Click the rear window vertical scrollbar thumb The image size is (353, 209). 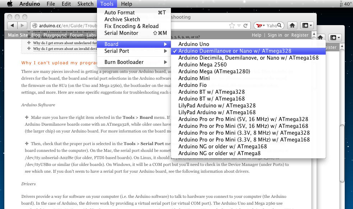click(342, 153)
